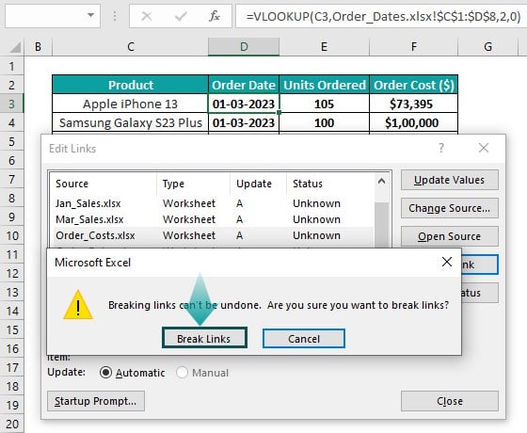Click the Apple iPhone 13 cell
The width and height of the screenshot is (527, 433).
(x=131, y=104)
